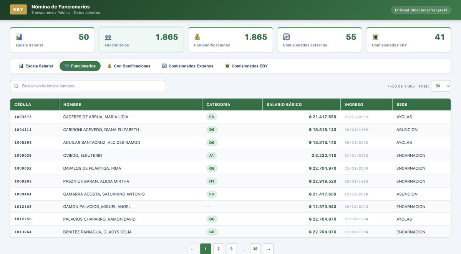461x254 pixels.
Task: Click name CARIBONI ACEVEDO, DIANA ELIZABETH
Action: pos(101,130)
